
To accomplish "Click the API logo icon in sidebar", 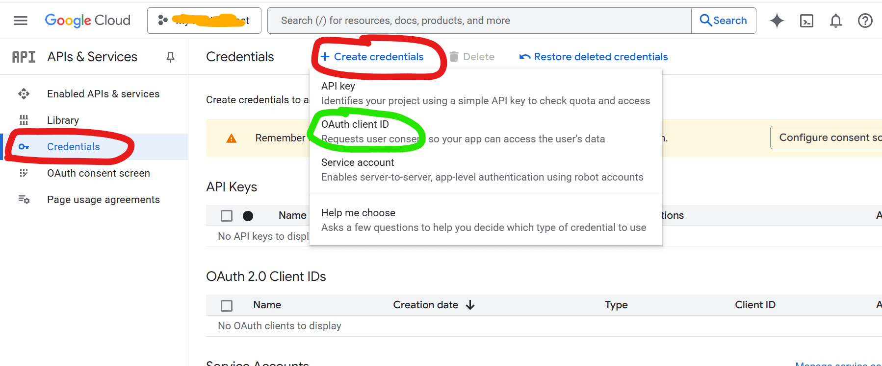I will (24, 57).
